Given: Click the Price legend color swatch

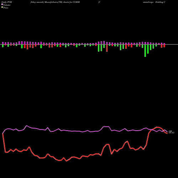Looking at the screenshot, I should tap(2, 7).
